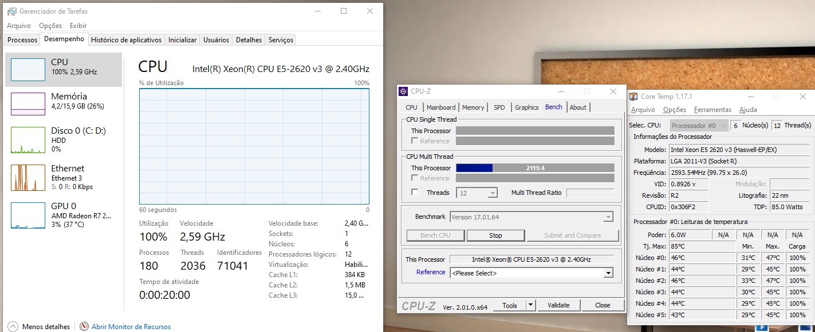This screenshot has width=815, height=332.
Task: Enable the Threads checkbox in CPU-Z
Action: (415, 193)
